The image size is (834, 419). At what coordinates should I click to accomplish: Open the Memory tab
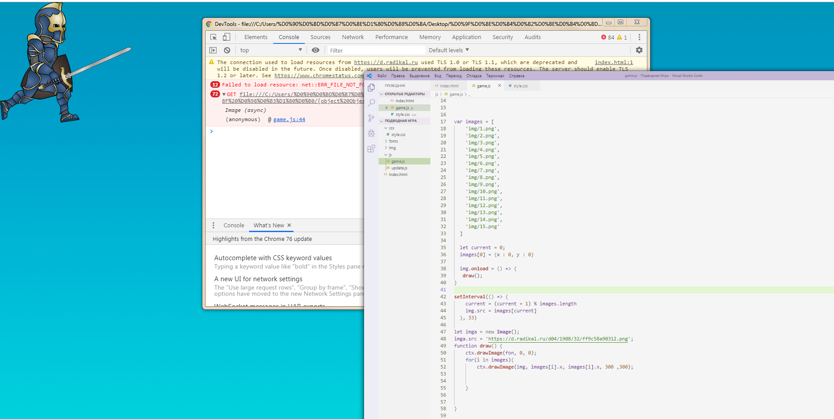tap(430, 37)
